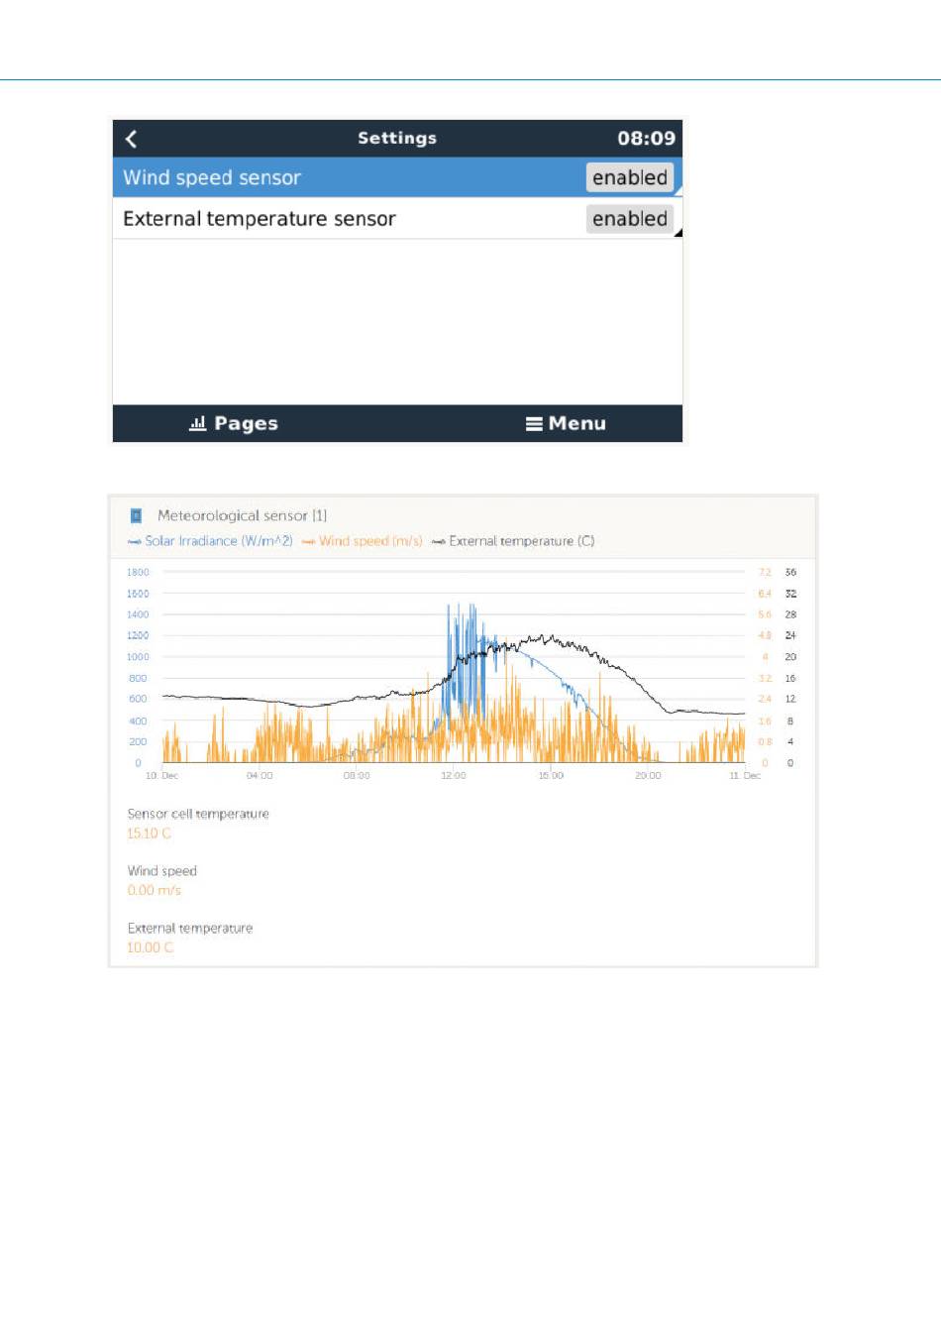The width and height of the screenshot is (941, 1332).
Task: Select the Wind speed sensor row label
Action: point(212,177)
